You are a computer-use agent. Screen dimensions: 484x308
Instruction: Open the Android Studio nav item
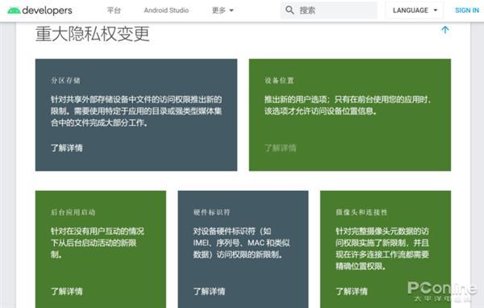166,10
